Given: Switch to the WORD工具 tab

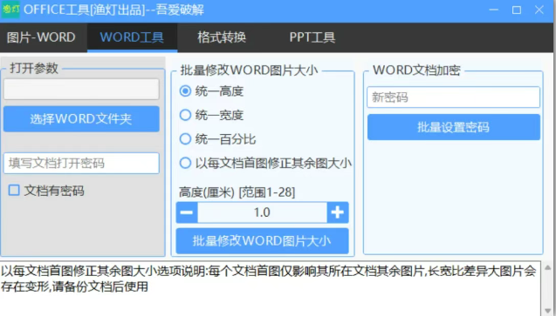Looking at the screenshot, I should 132,37.
